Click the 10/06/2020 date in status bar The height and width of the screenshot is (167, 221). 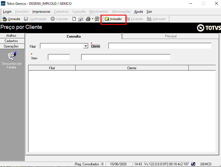(118, 164)
